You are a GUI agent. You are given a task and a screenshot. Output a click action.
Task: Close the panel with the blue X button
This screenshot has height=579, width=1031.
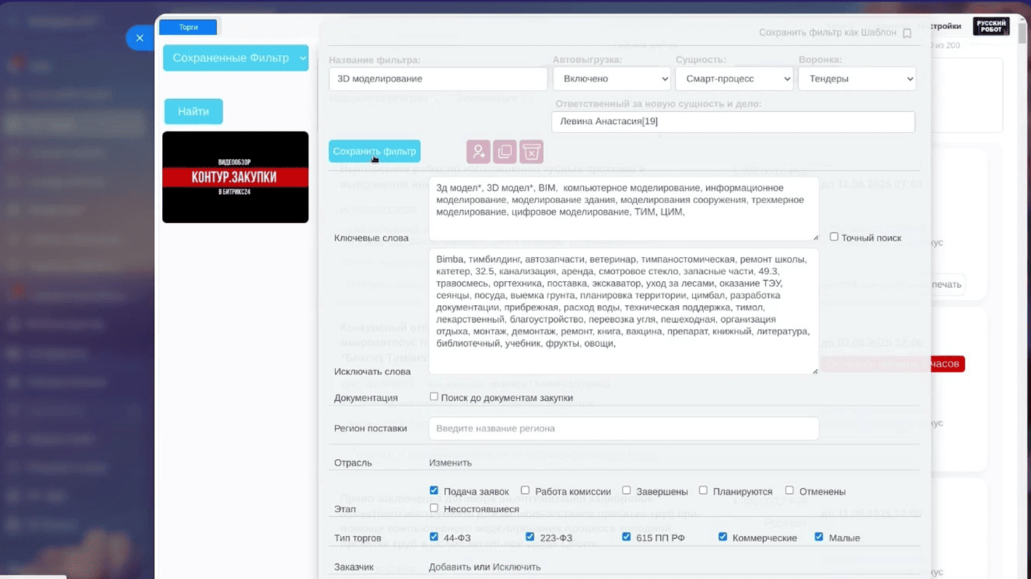[x=140, y=38]
